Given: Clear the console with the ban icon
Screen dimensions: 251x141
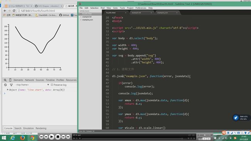Looking at the screenshot, I should point(5,85).
